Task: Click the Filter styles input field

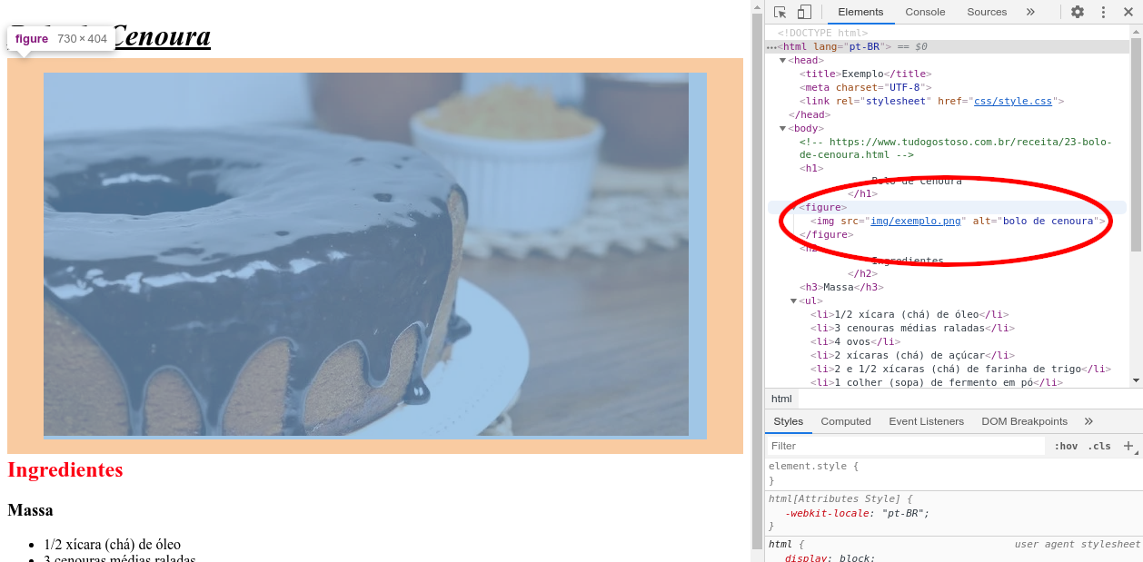Action: tap(905, 446)
